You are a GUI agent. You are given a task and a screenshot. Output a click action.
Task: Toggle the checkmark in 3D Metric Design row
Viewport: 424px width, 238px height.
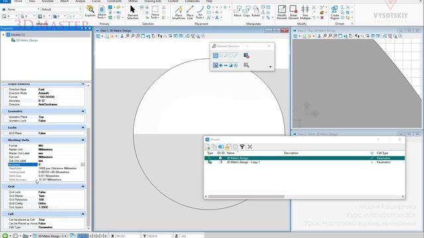(372, 158)
